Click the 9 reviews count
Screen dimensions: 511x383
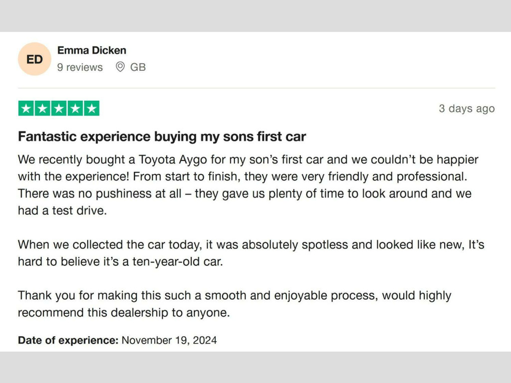(80, 67)
